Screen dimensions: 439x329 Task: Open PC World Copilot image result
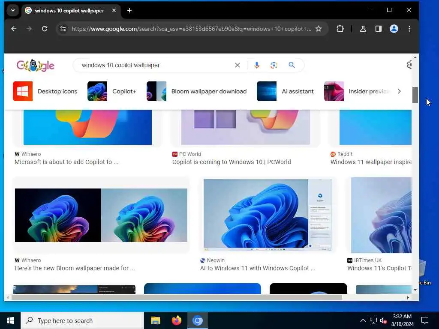pyautogui.click(x=246, y=127)
